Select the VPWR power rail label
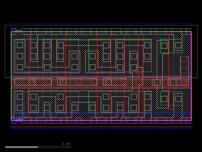This screenshot has height=152, width=202. coord(19,31)
